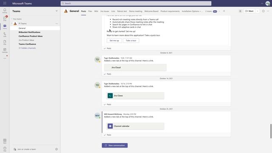Switch to the Posts tab
This screenshot has width=272, height=153.
[84, 11]
